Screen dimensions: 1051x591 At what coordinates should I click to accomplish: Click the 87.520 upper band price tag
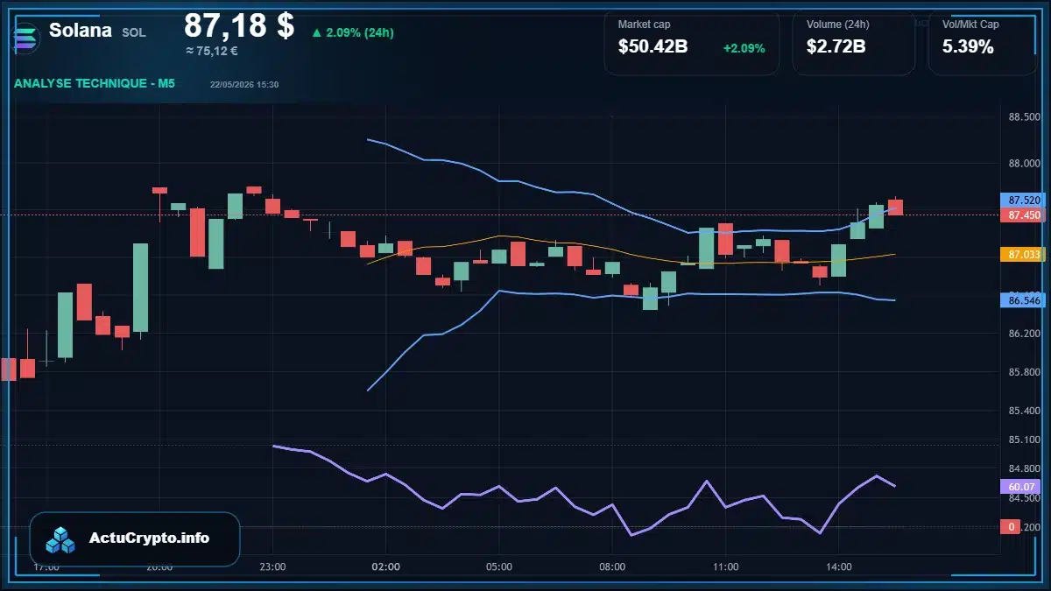[1024, 200]
